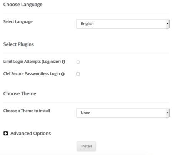Tick the Clef Secure Passwordless Login checkbox

click(x=78, y=74)
